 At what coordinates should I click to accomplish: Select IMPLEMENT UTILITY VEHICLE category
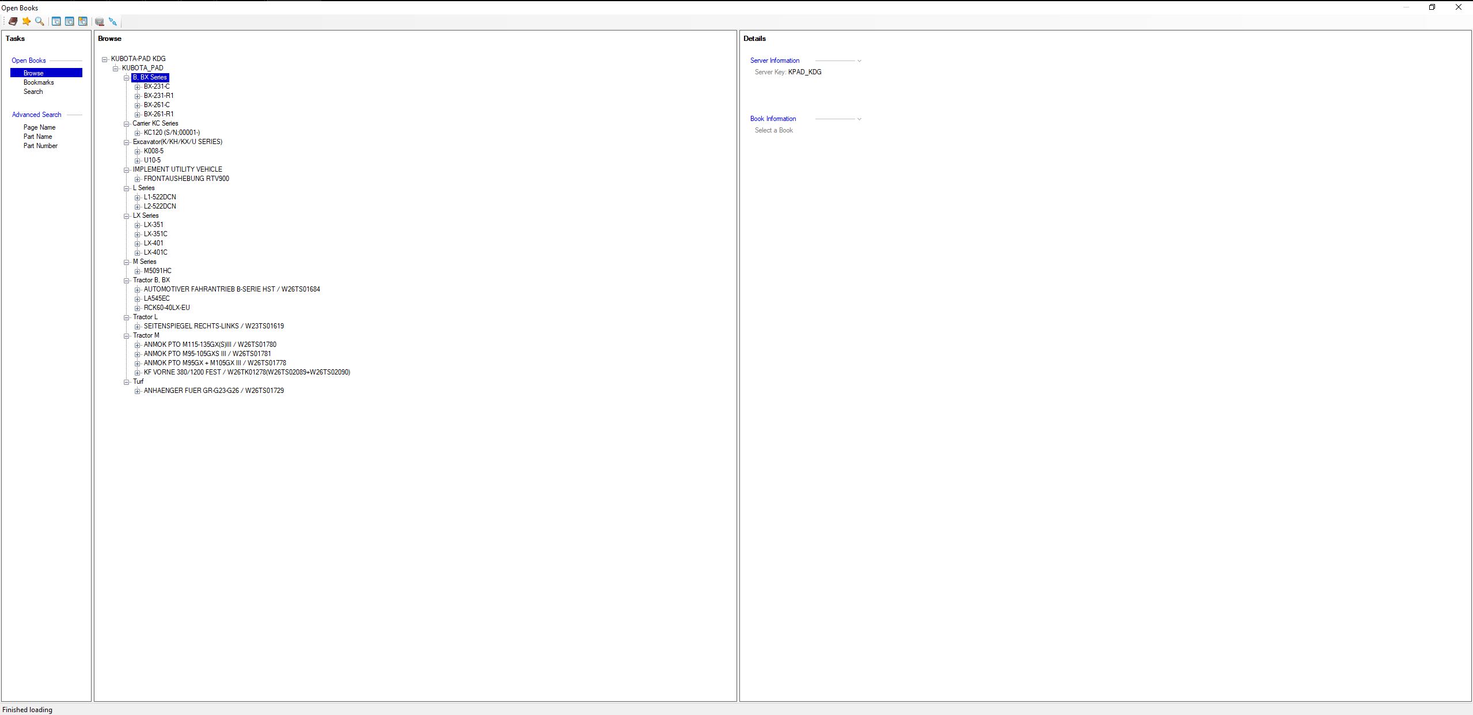177,169
